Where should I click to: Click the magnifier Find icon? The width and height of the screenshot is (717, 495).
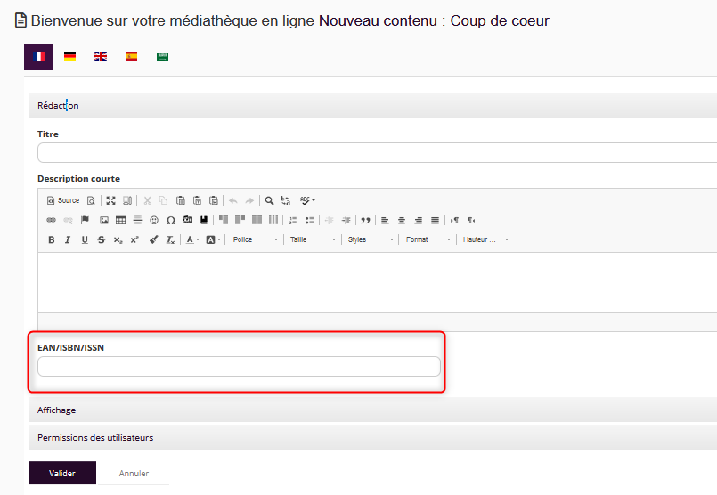point(269,201)
